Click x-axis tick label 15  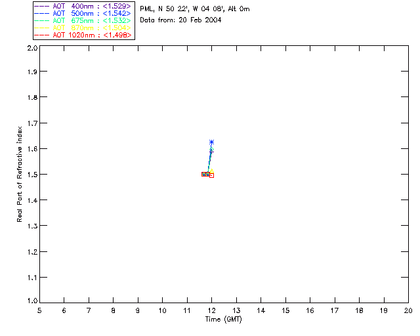click(285, 310)
